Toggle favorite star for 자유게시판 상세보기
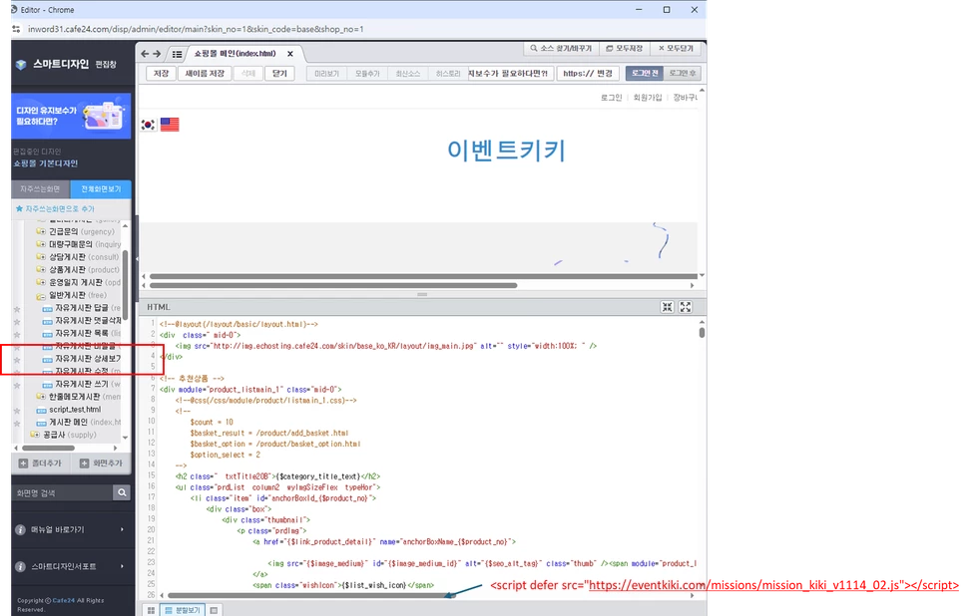This screenshot has width=973, height=616. coord(17,360)
